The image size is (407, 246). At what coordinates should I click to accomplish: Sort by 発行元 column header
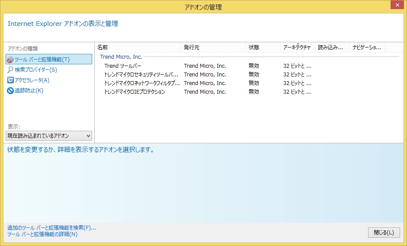click(x=213, y=47)
